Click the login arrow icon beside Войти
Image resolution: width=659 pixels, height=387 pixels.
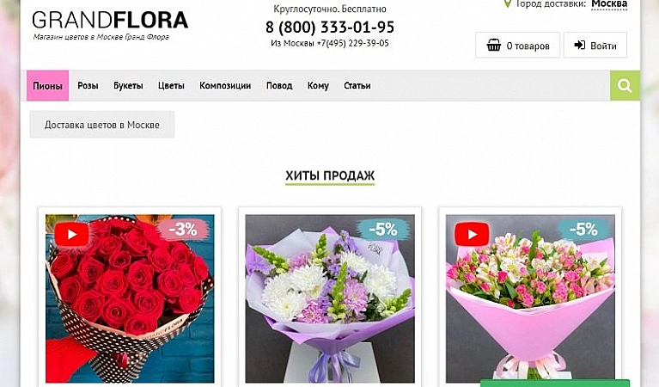[580, 45]
